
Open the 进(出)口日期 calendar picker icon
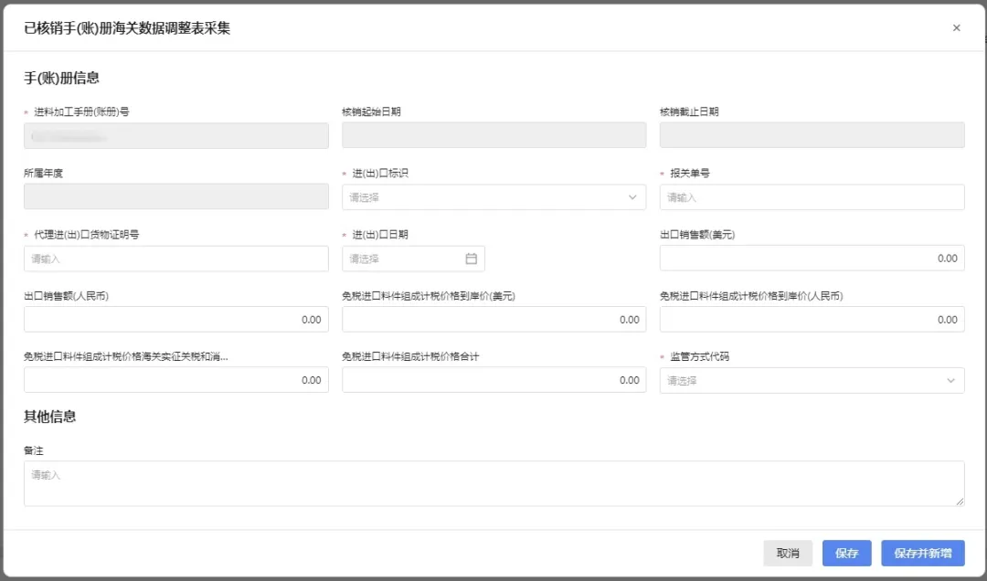coord(471,259)
